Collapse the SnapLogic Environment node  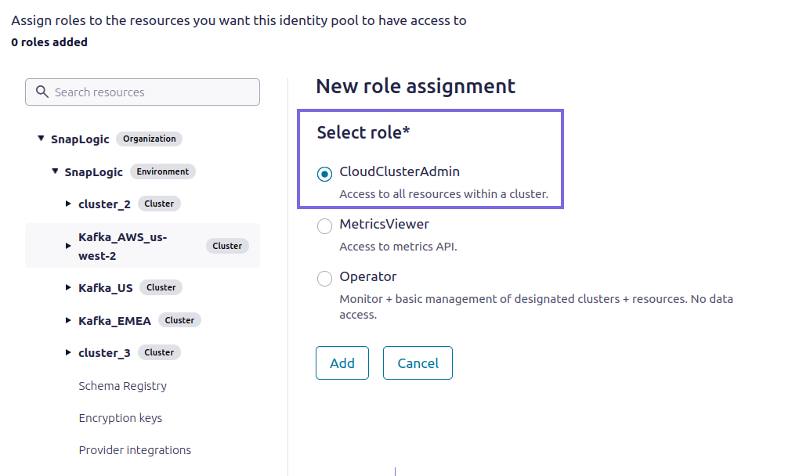54,171
